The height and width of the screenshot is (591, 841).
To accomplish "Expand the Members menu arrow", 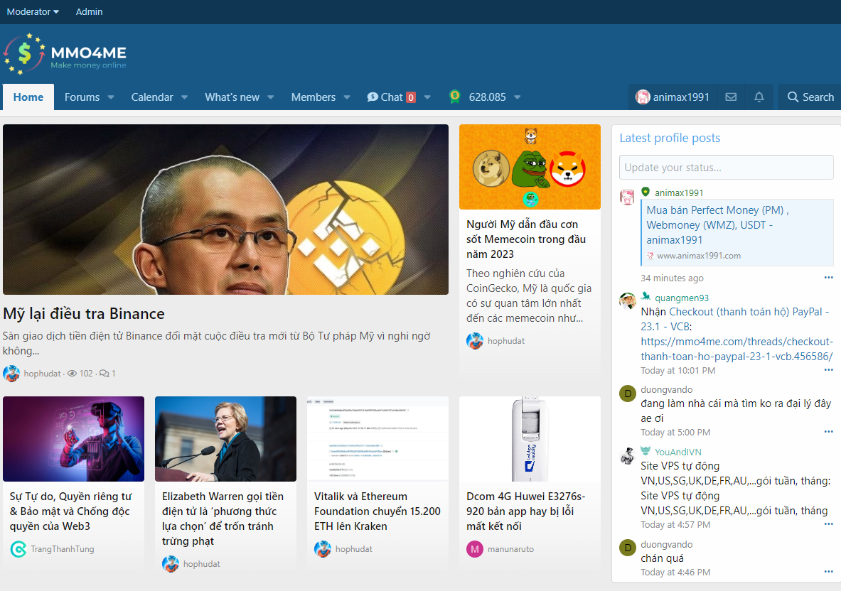I will [347, 97].
